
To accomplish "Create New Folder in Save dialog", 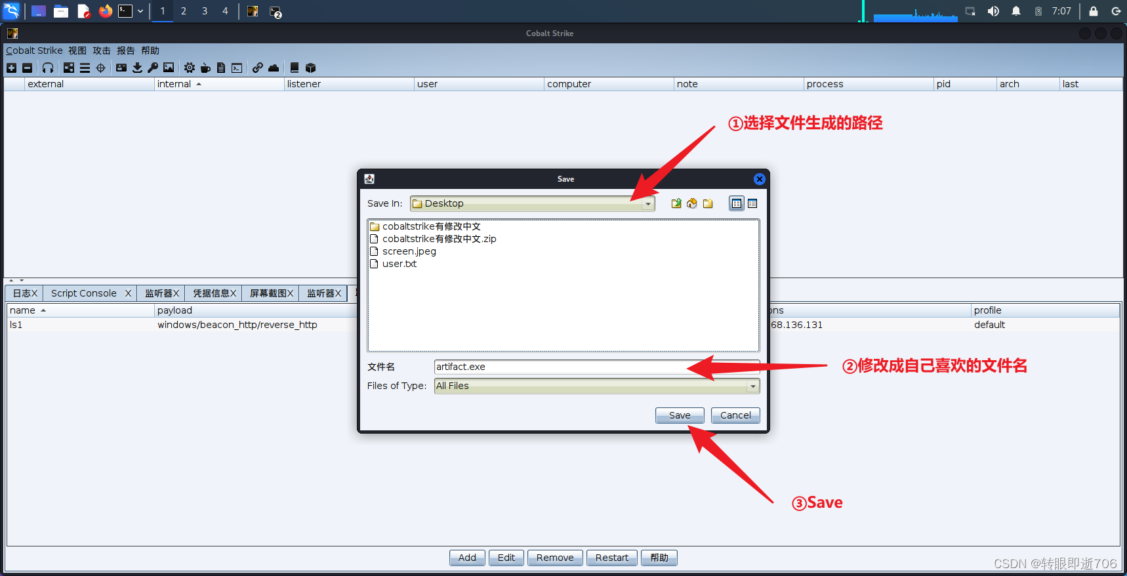I will tap(708, 203).
